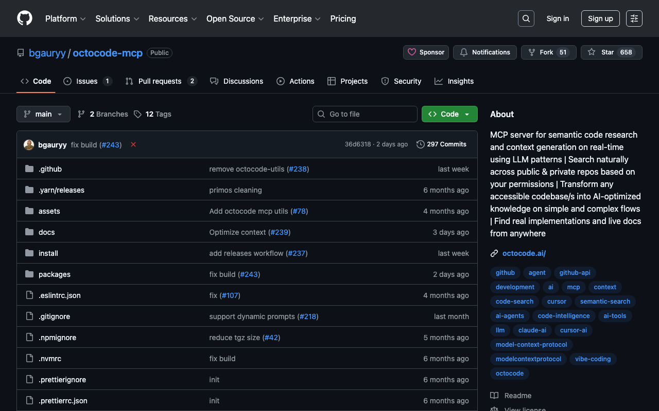The image size is (659, 411).
Task: Click the docs folder icon
Action: tap(29, 232)
